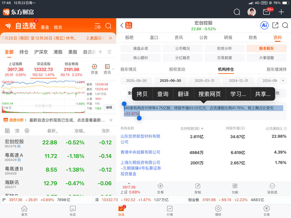The width and height of the screenshot is (291, 218).
Task: Tap the 上证指数 index card
Action: [x=15, y=70]
